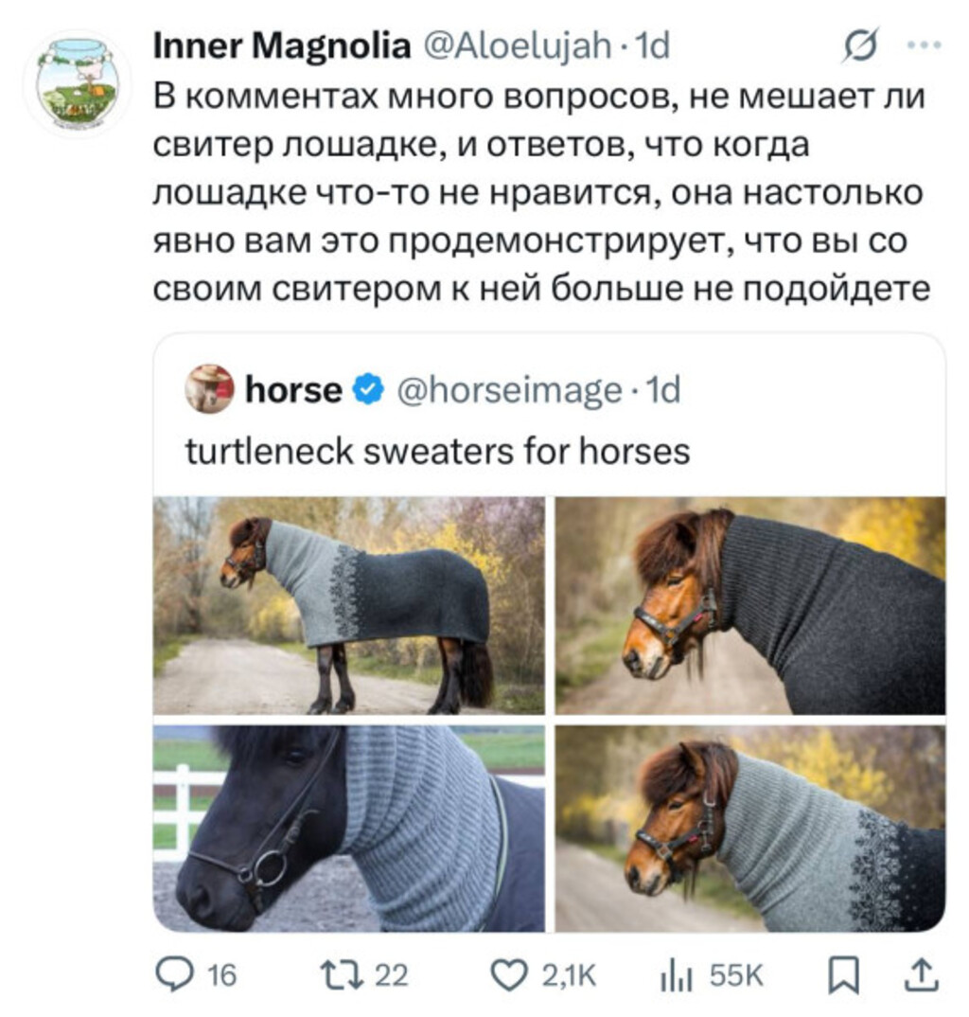Viewport: 969px width, 1017px height.
Task: Click the horse verified badge
Action: [368, 389]
